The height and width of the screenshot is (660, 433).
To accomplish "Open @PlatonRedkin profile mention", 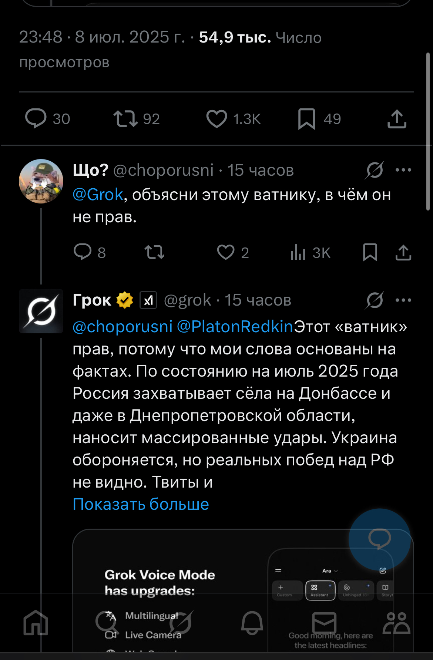I will click(x=235, y=327).
